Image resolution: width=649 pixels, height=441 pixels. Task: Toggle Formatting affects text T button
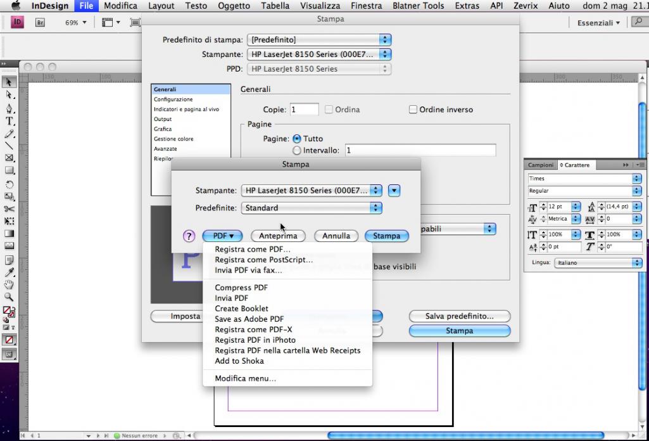(x=13, y=327)
